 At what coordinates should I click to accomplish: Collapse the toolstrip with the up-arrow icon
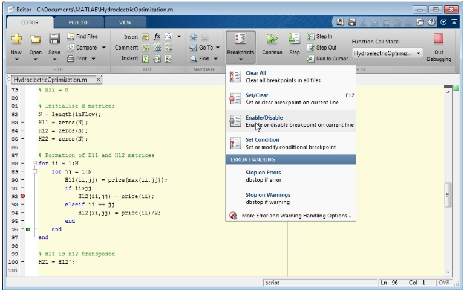454,22
